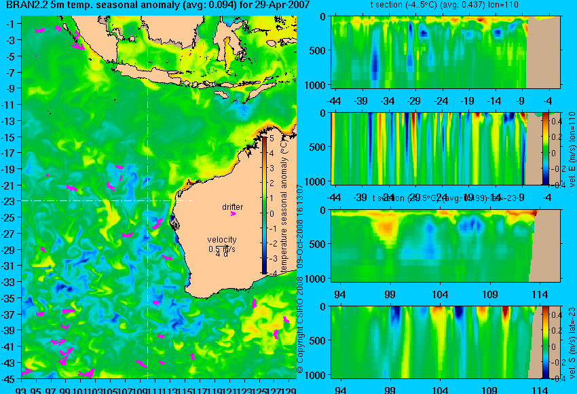Click the 'drifter' legend label
This screenshot has width=577, height=394.
[x=233, y=207]
